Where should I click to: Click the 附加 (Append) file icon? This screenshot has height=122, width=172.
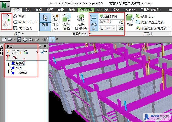pyautogui.click(x=6, y=18)
